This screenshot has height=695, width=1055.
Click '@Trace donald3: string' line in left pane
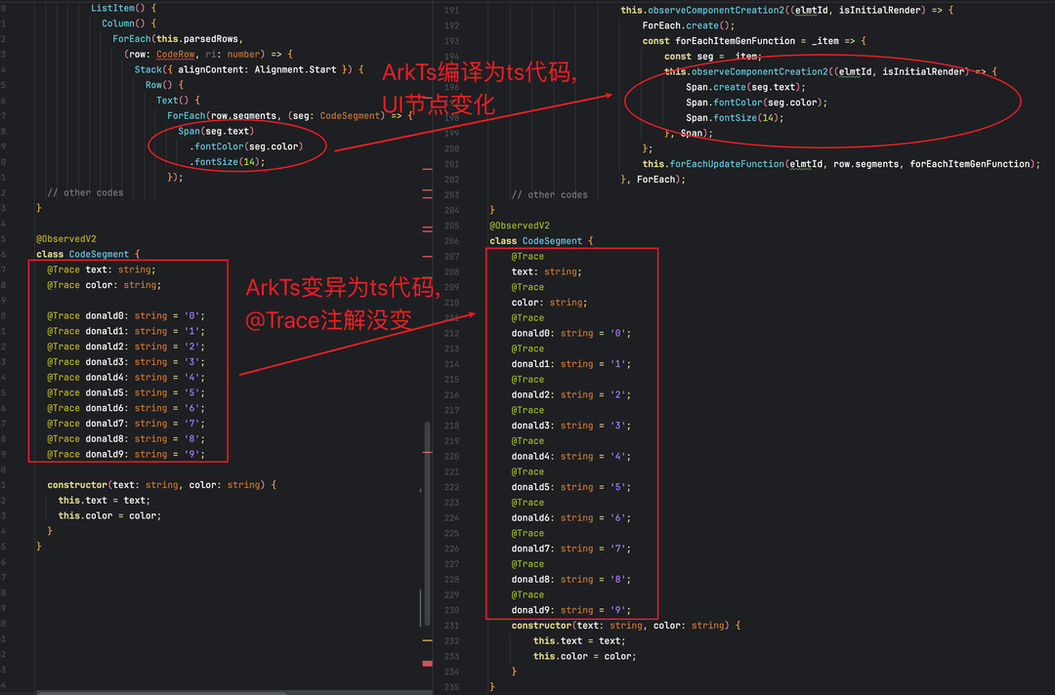(126, 362)
